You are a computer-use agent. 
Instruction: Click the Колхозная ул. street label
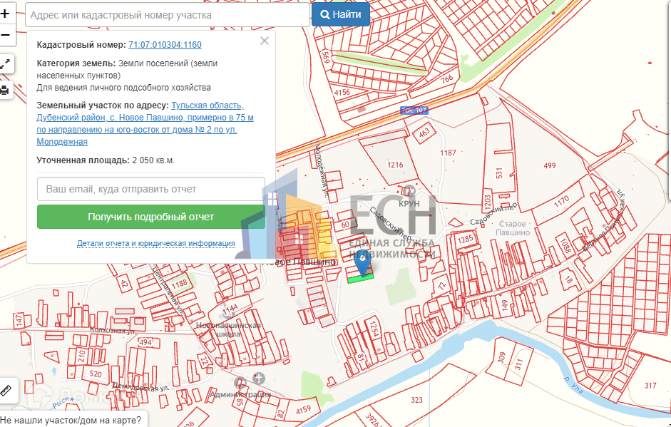pyautogui.click(x=113, y=330)
